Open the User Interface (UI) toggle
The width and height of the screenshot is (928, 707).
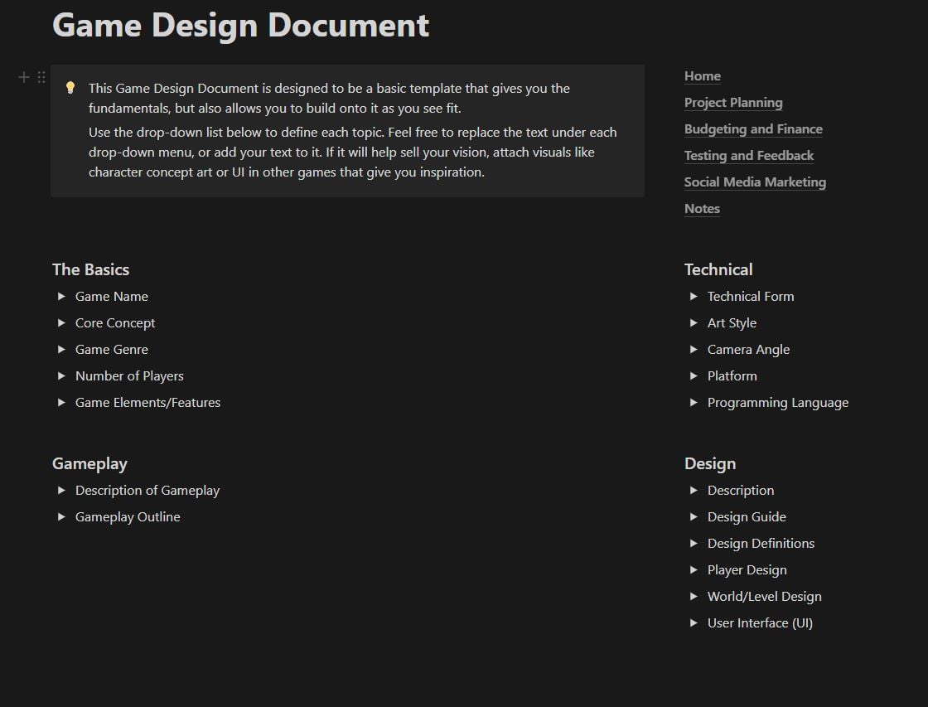[694, 622]
